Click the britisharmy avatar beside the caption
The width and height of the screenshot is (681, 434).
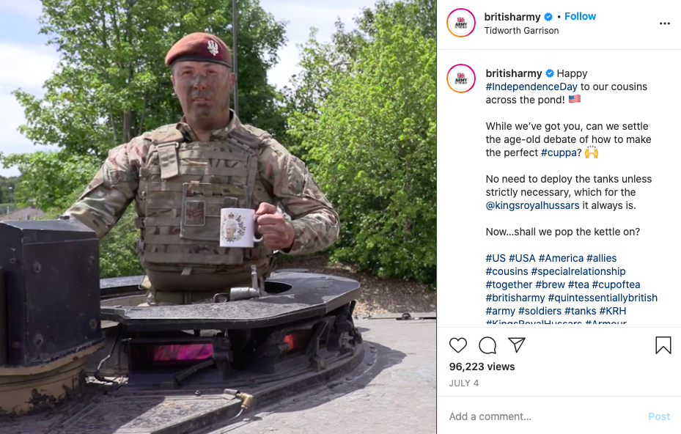(x=461, y=78)
